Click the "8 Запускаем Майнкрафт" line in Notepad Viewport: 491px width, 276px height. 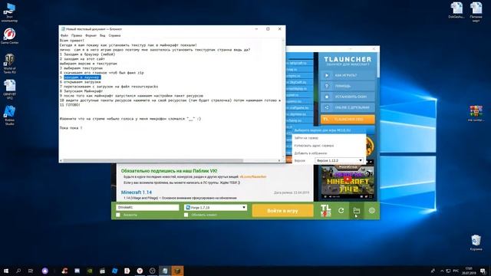pyautogui.click(x=81, y=91)
